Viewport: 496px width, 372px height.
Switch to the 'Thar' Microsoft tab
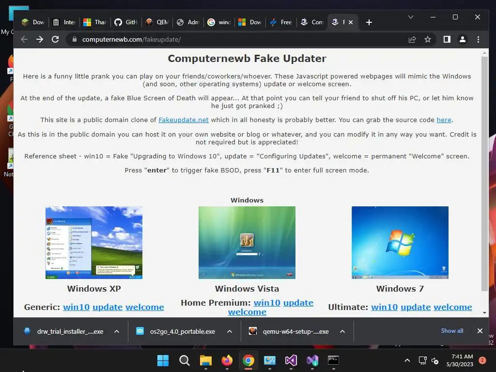[95, 22]
